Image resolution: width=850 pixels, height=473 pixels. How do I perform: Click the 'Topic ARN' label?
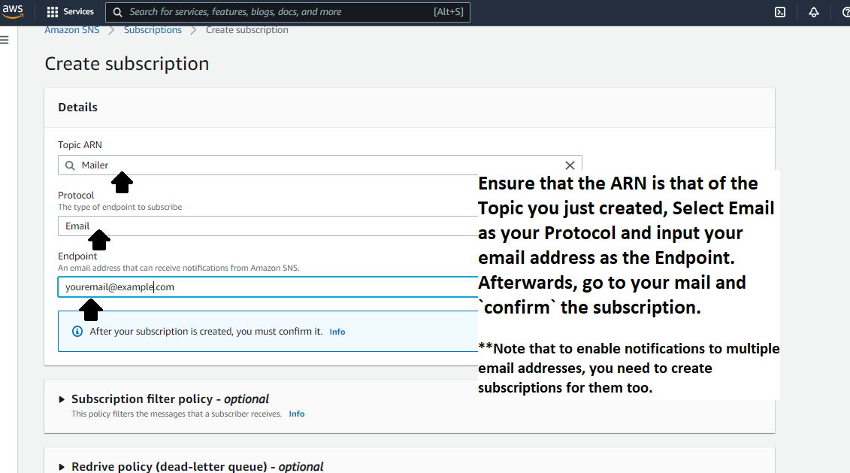[80, 145]
